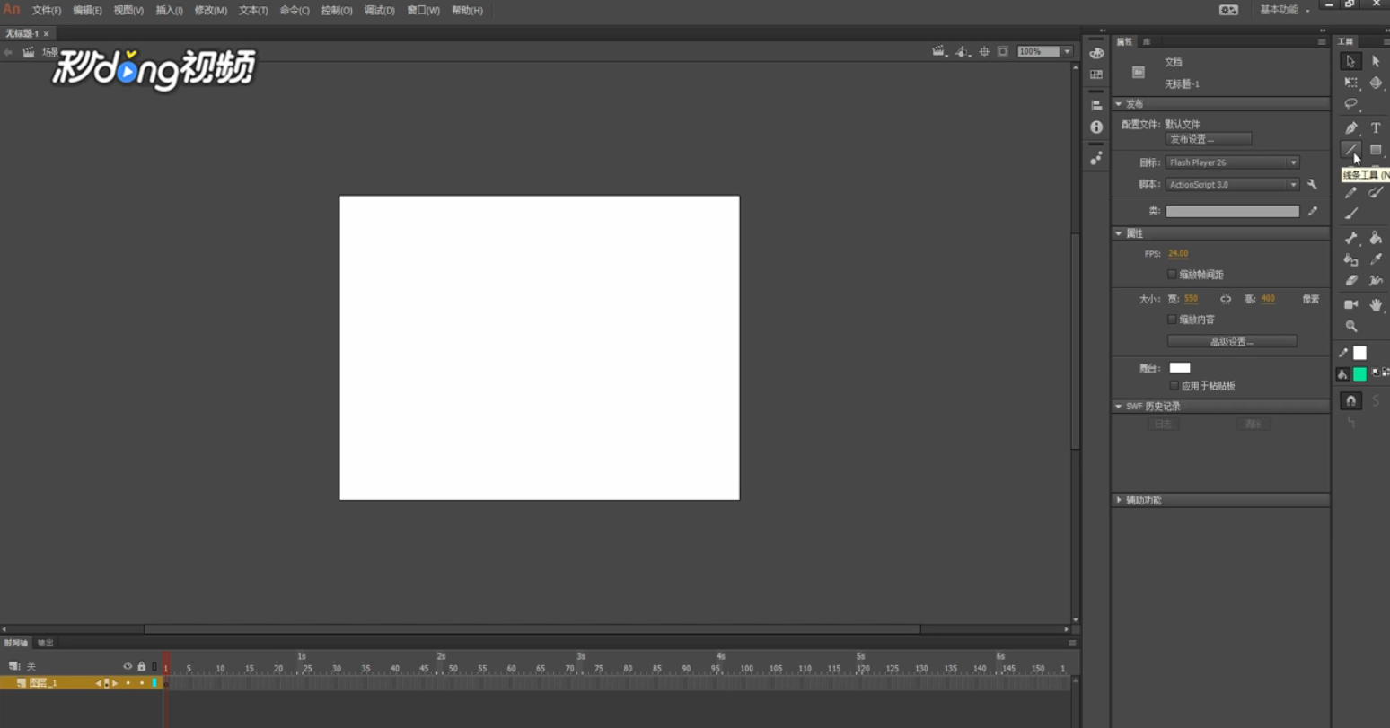Enable the 缩放内容 checkbox
The image size is (1390, 728).
click(1172, 320)
